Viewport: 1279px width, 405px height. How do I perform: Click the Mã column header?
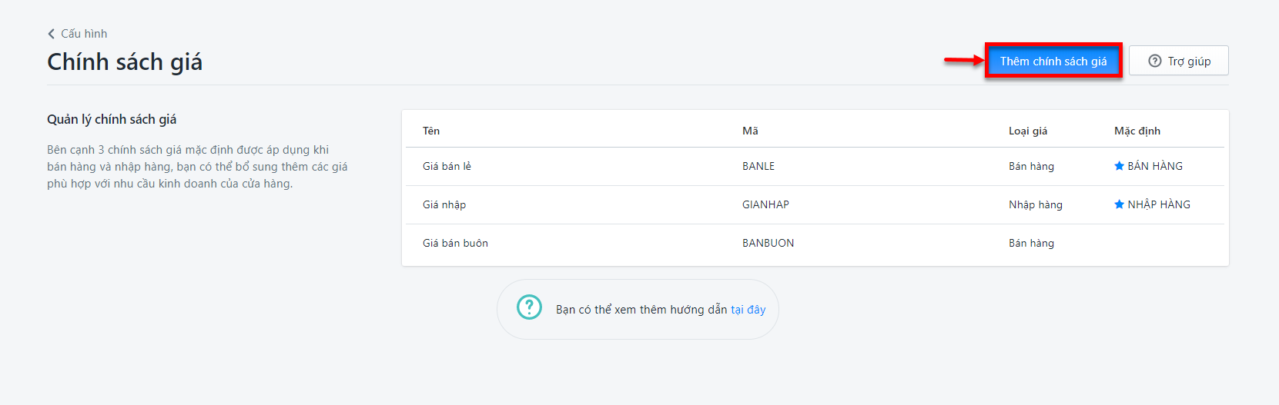click(x=750, y=131)
